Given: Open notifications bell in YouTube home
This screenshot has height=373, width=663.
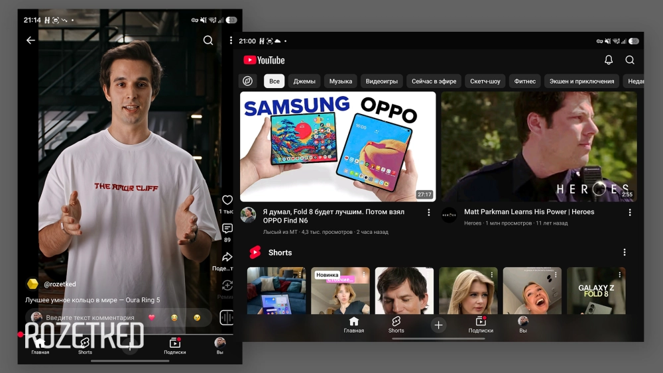Looking at the screenshot, I should pos(609,60).
